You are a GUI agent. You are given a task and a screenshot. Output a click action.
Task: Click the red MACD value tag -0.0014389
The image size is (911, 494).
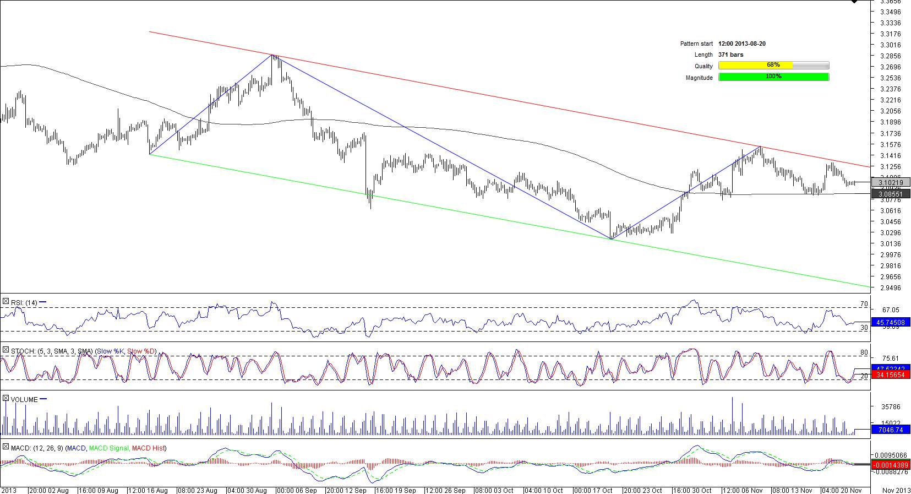[x=891, y=465]
